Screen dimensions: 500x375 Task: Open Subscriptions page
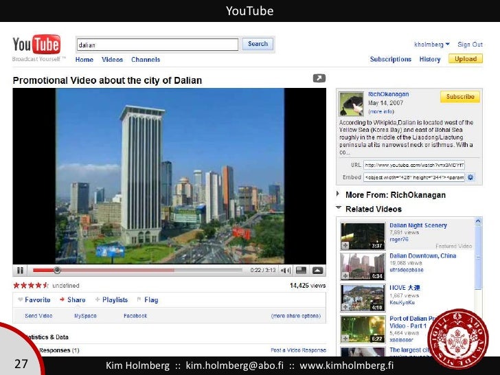pos(391,59)
